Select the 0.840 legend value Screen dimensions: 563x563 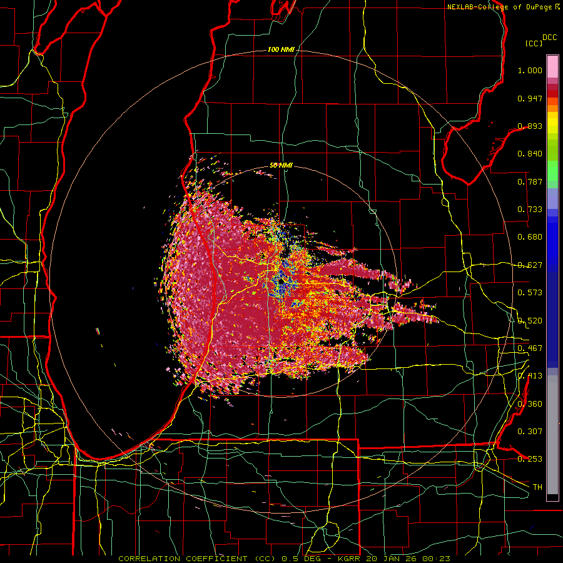pos(530,154)
